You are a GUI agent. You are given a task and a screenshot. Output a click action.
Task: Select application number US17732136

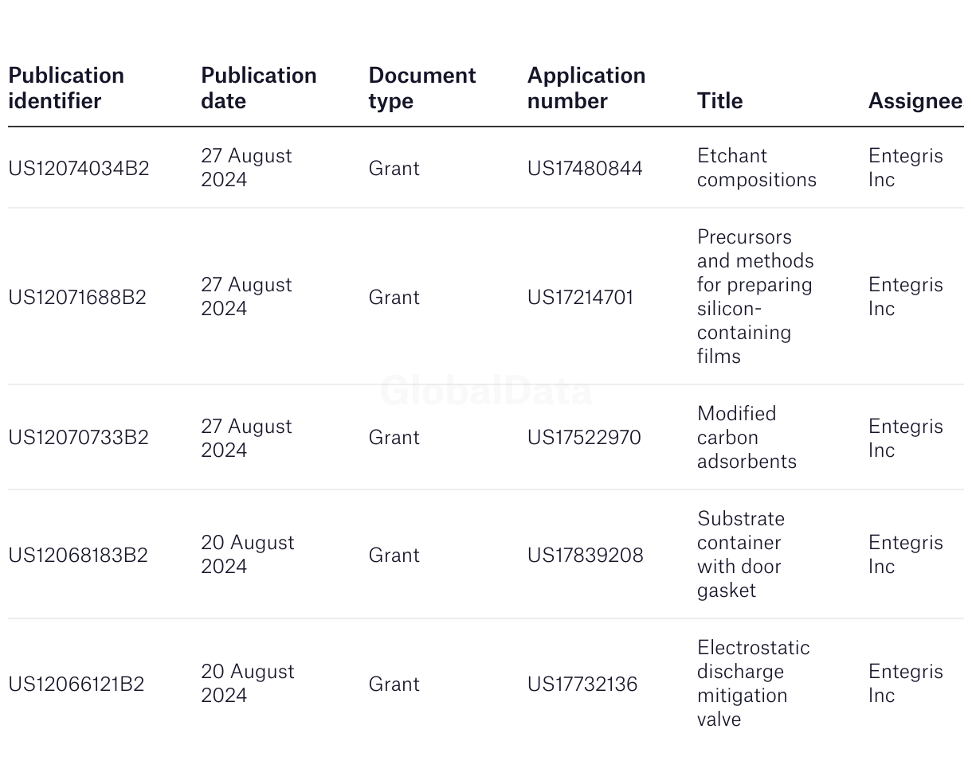(x=582, y=684)
